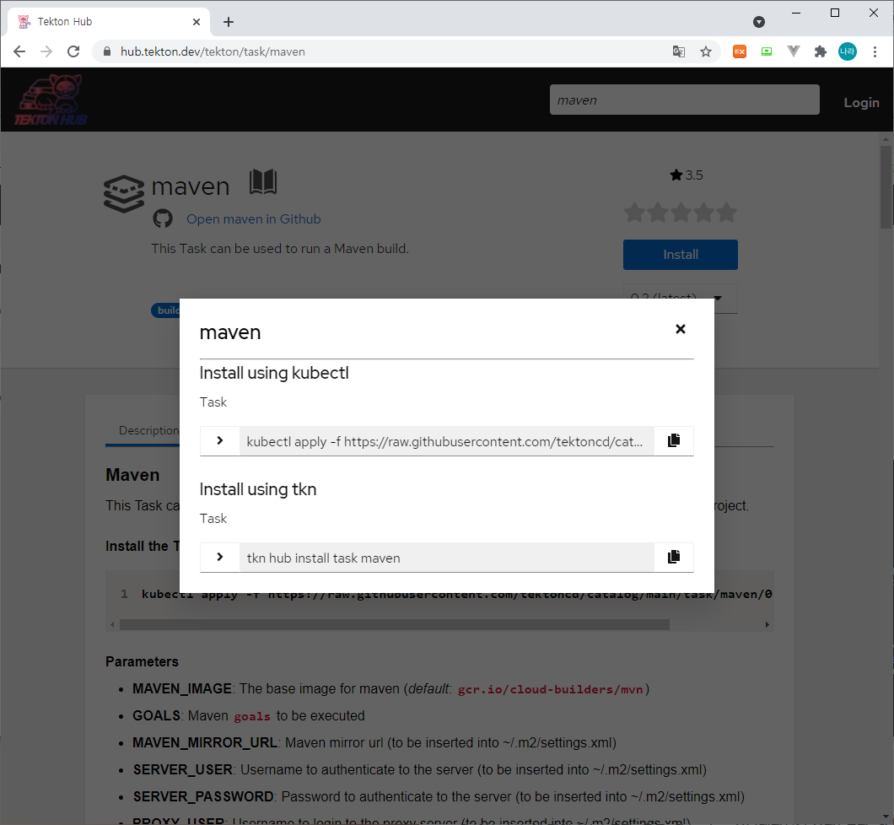
Task: Click the SERVER_PASSWORD parameter name
Action: click(x=203, y=796)
